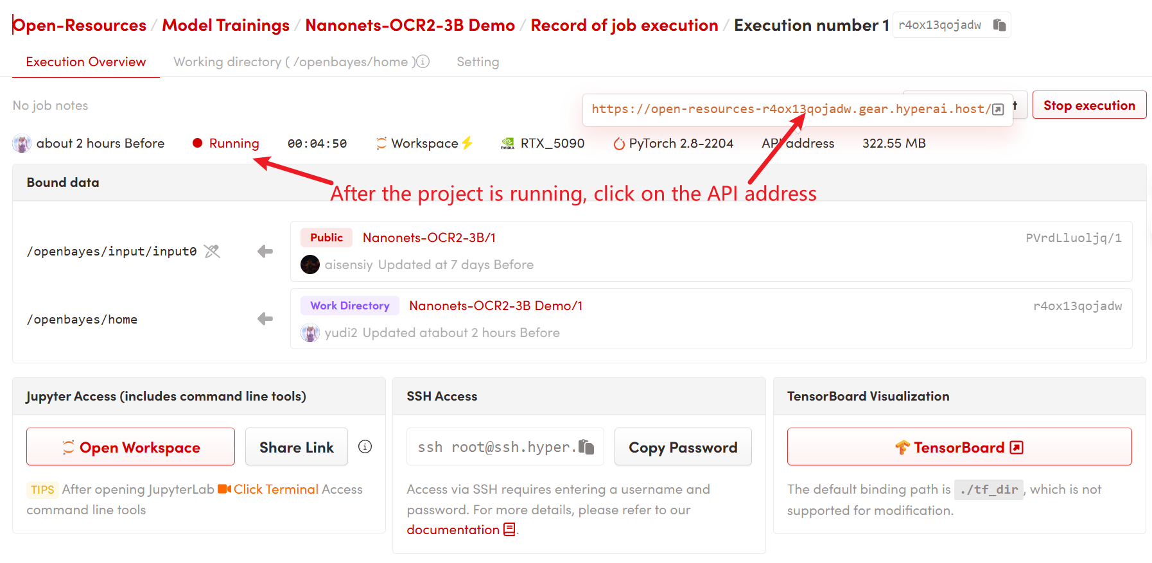Screen dimensions: 1152x563
Task: Click the Share Link button
Action: [x=296, y=447]
